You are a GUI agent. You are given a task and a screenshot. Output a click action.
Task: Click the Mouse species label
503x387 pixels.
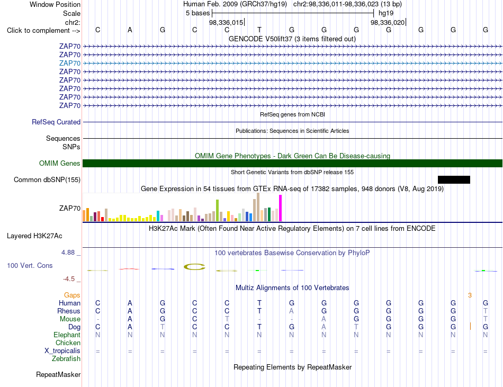[70, 319]
